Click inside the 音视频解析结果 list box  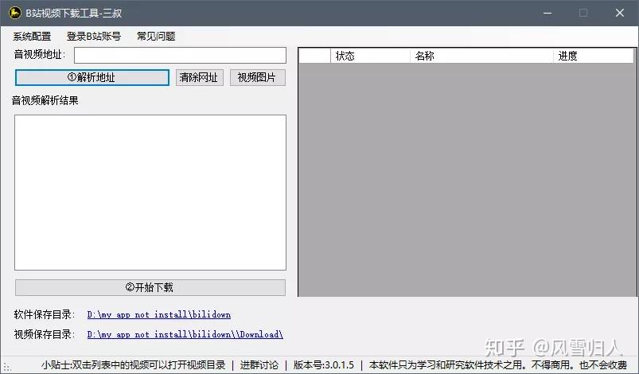click(150, 193)
